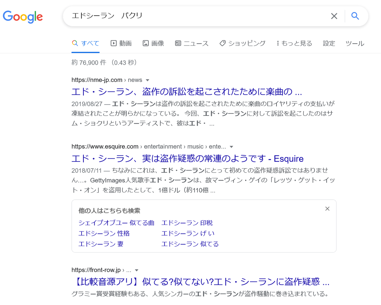Open the Esquire 盗作疑惑 article link
Viewport: 381px width, 305px height.
click(187, 158)
